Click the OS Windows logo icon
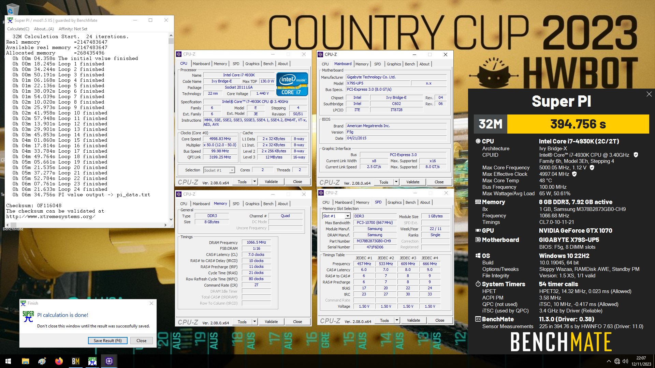Image resolution: width=655 pixels, height=368 pixels. pos(478,256)
